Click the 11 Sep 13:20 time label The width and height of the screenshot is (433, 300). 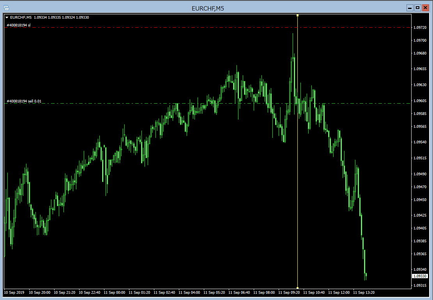click(364, 293)
